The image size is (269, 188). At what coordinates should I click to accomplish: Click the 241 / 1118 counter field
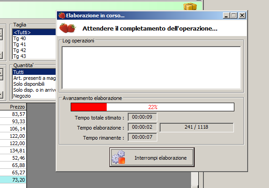(197, 127)
